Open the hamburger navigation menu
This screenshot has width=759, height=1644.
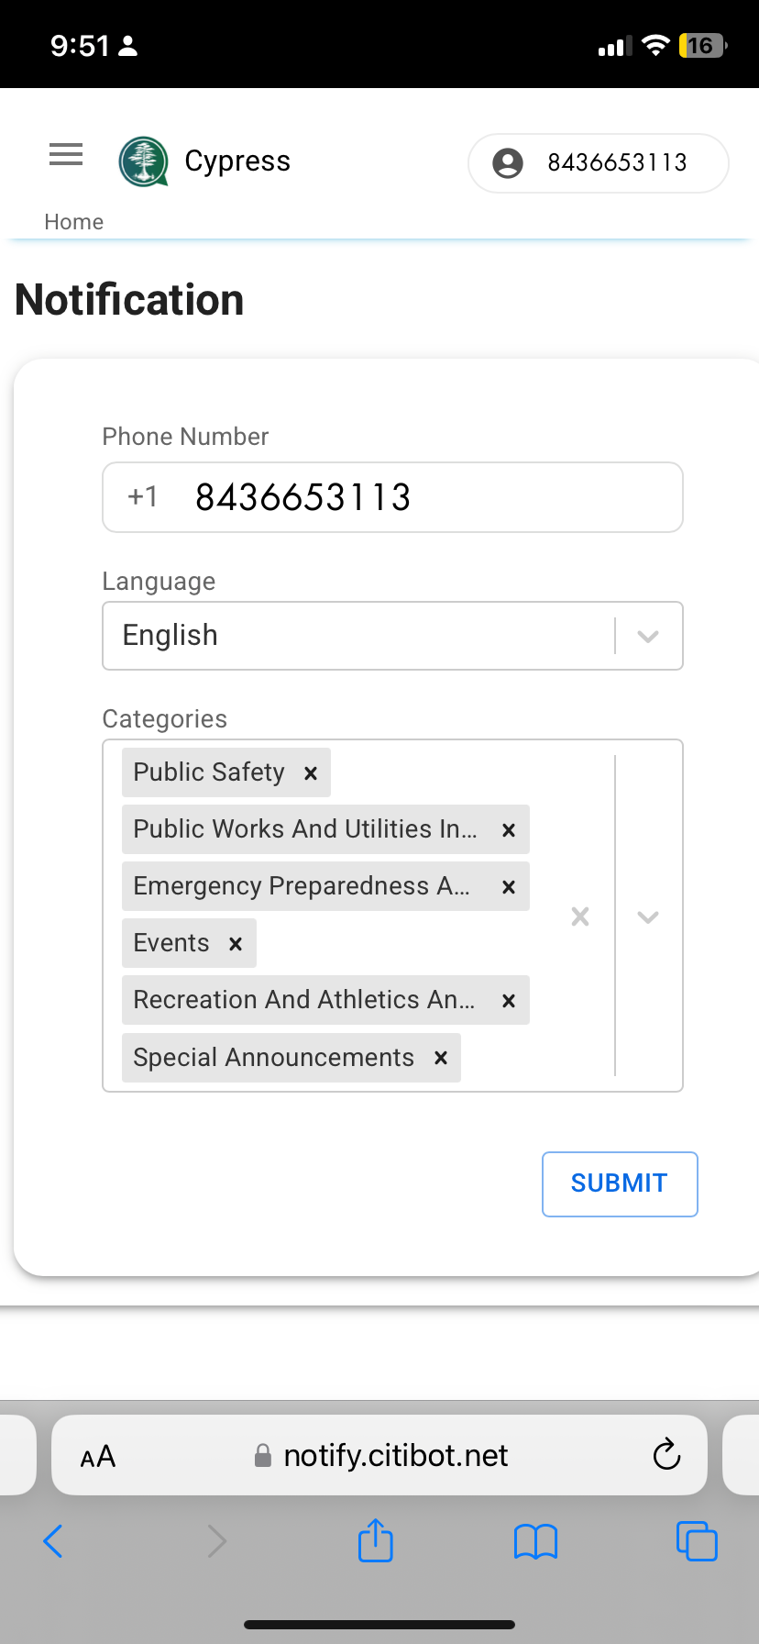(x=65, y=154)
